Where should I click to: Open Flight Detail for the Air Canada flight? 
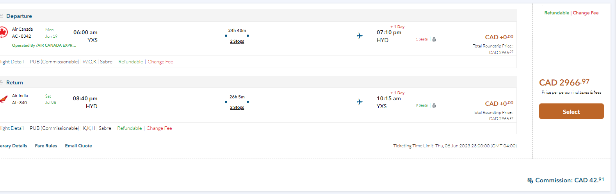tap(12, 62)
